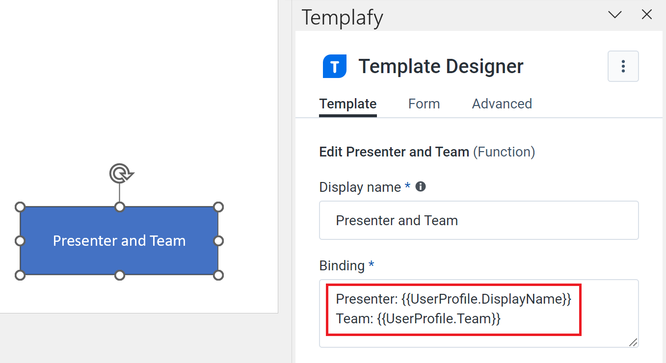Open the Advanced tab

pyautogui.click(x=502, y=104)
